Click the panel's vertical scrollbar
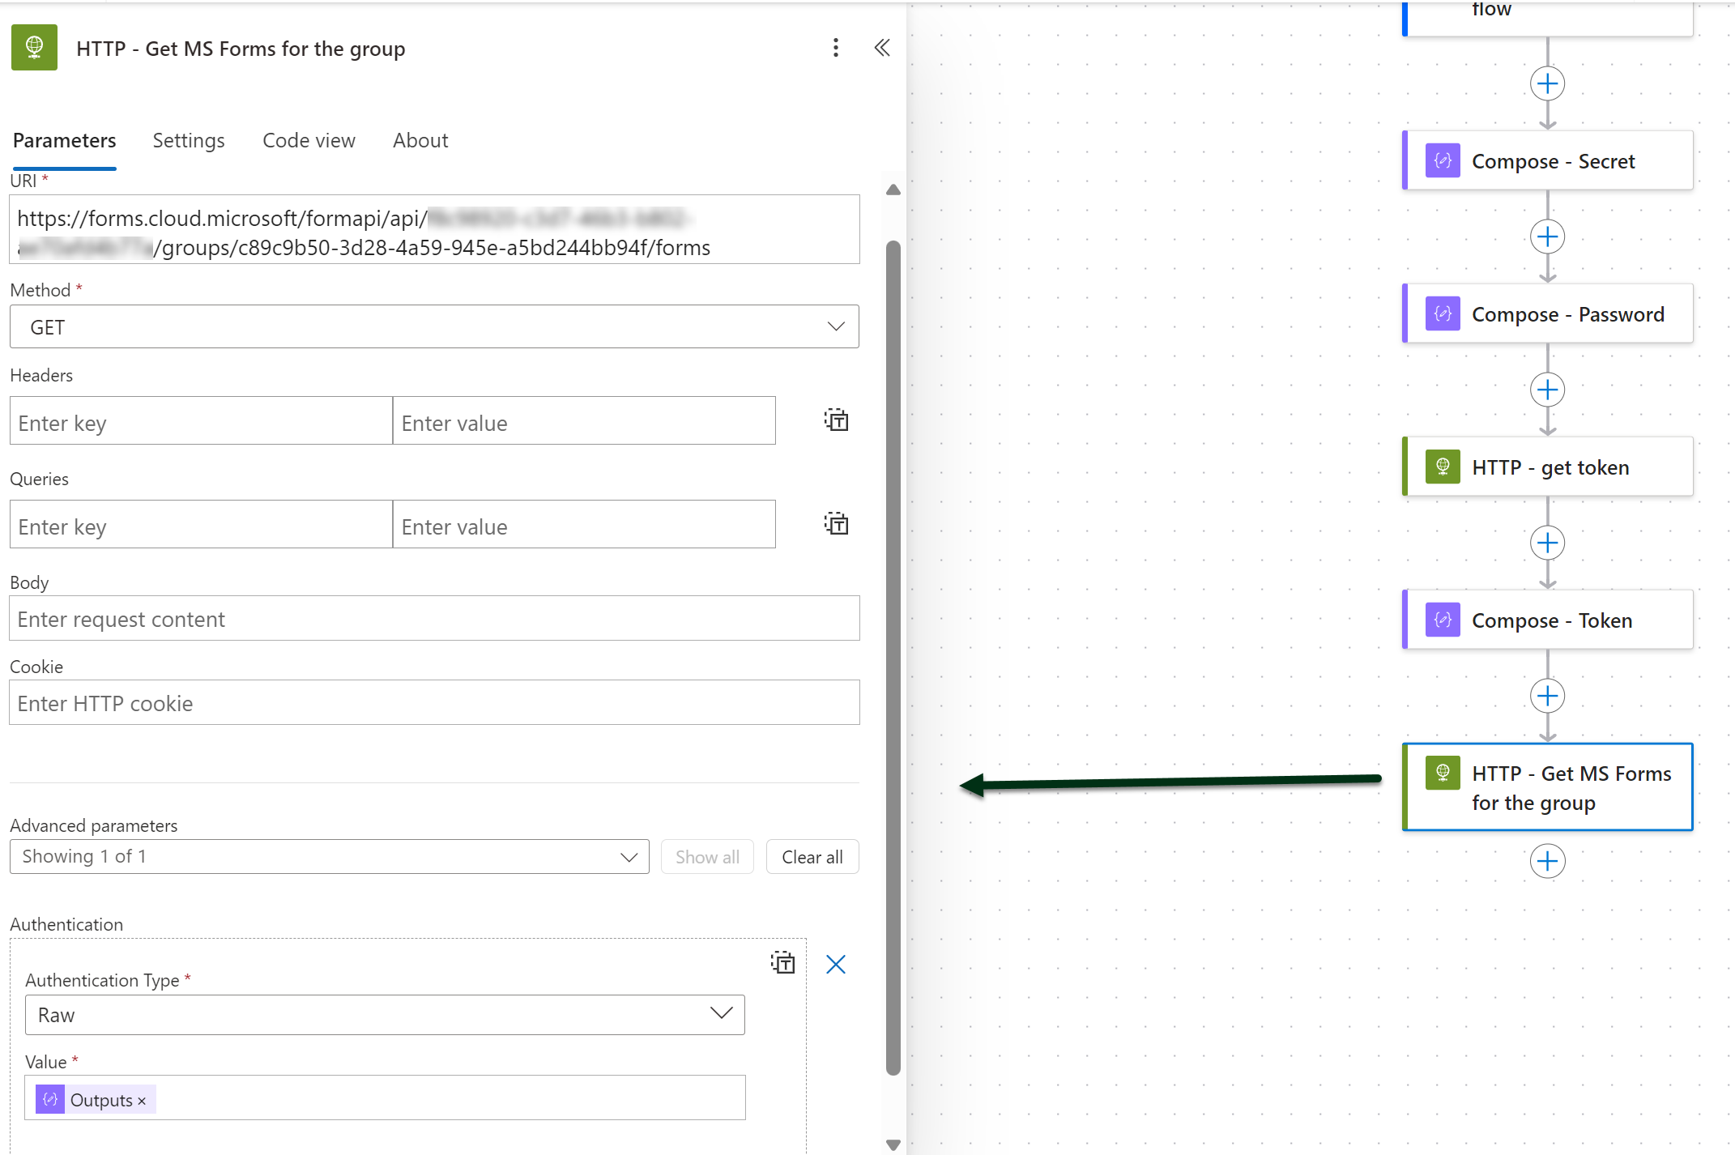 (893, 656)
